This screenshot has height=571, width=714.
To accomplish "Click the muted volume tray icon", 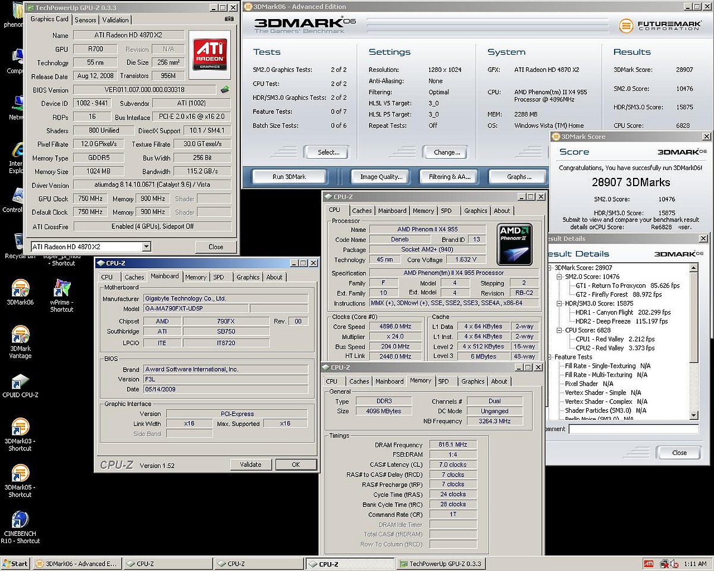I will point(674,563).
